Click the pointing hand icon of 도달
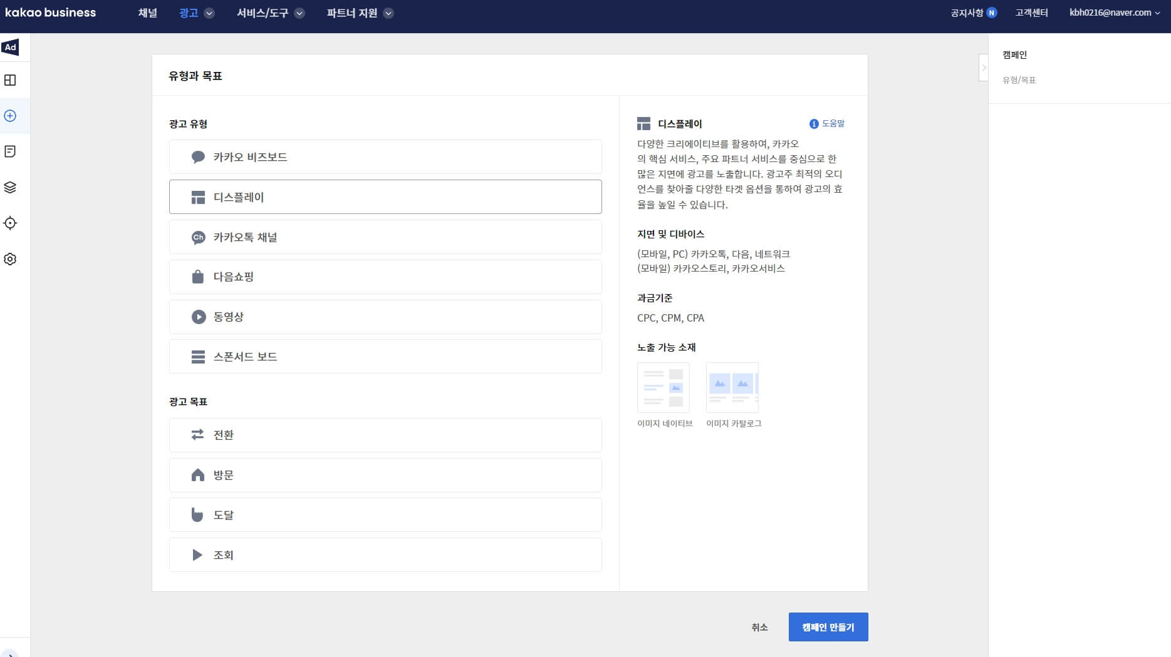1171x657 pixels. (x=197, y=514)
